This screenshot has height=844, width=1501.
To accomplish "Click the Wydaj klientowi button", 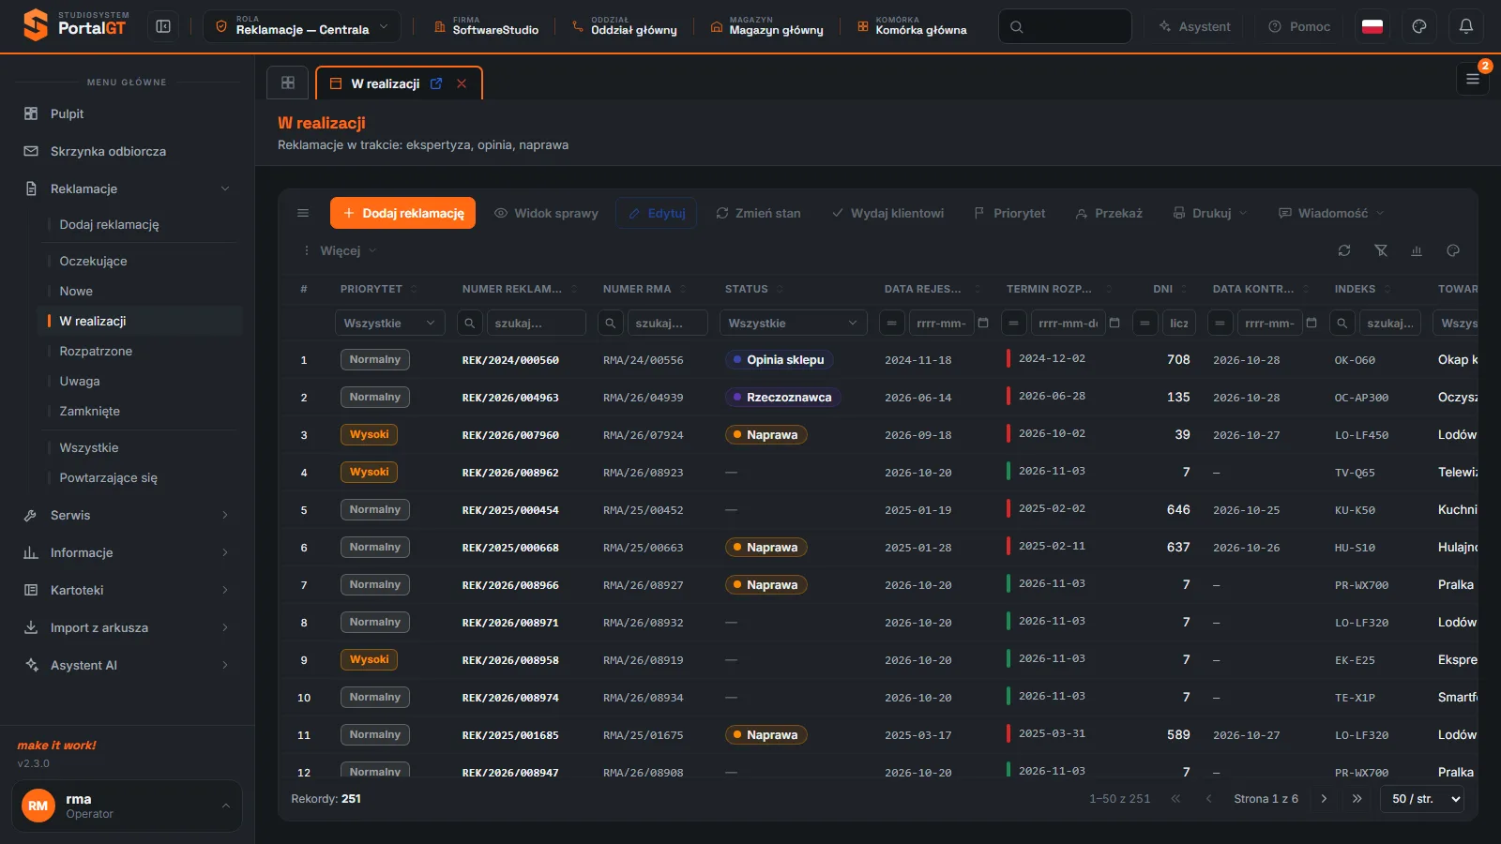I will coord(887,213).
